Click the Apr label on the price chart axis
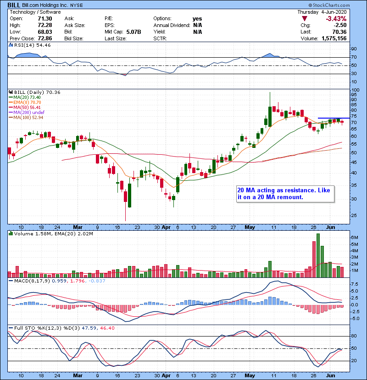This screenshot has height=380, width=367. pos(166,227)
